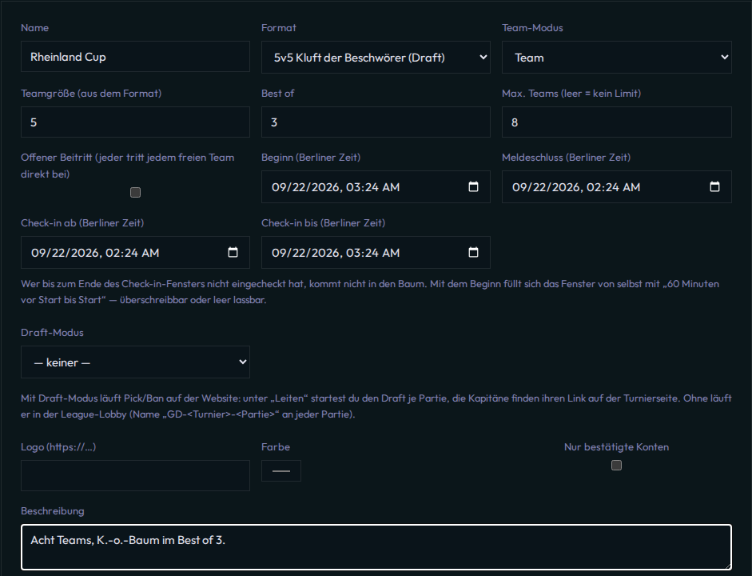Select the Max. Teams input field
The image size is (752, 576).
coord(616,122)
